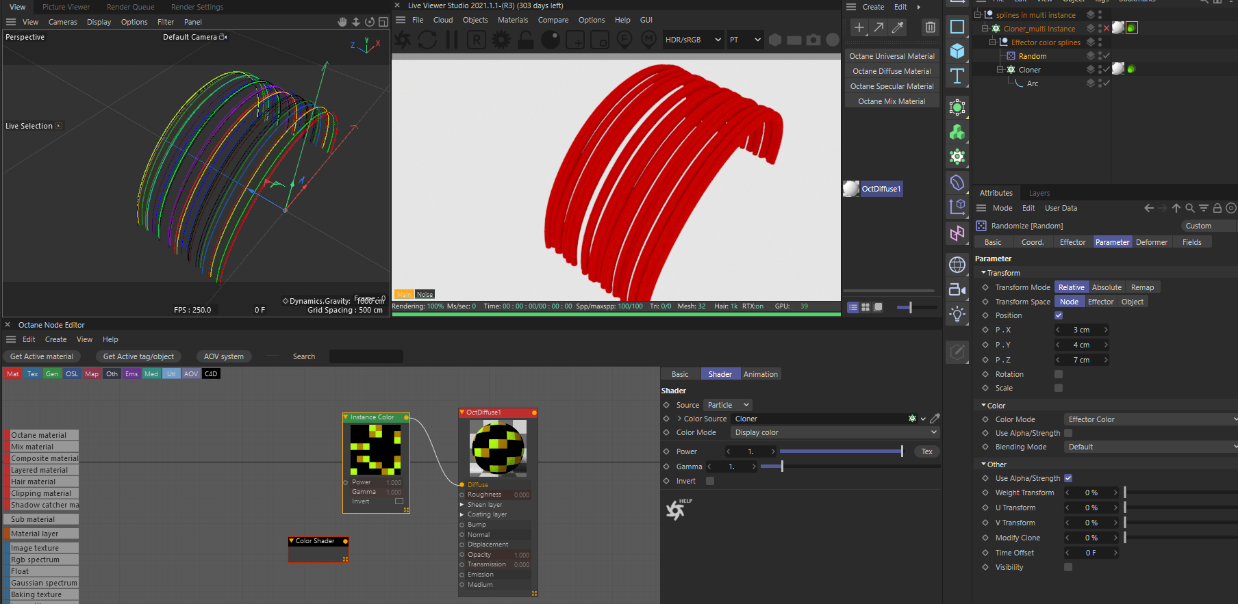
Task: Click the eyedropper icon in material manager
Action: coord(898,27)
